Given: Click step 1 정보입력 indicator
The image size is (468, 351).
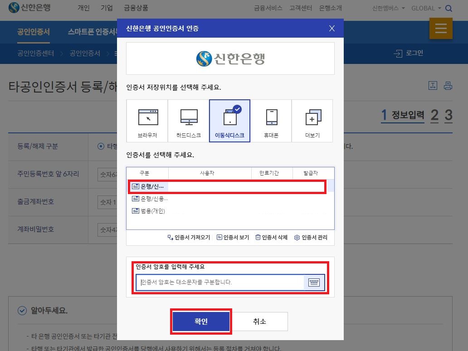Looking at the screenshot, I should point(403,115).
